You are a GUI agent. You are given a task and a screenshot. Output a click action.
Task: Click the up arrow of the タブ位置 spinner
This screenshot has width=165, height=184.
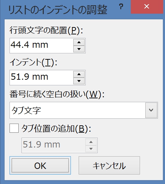coord(91,142)
